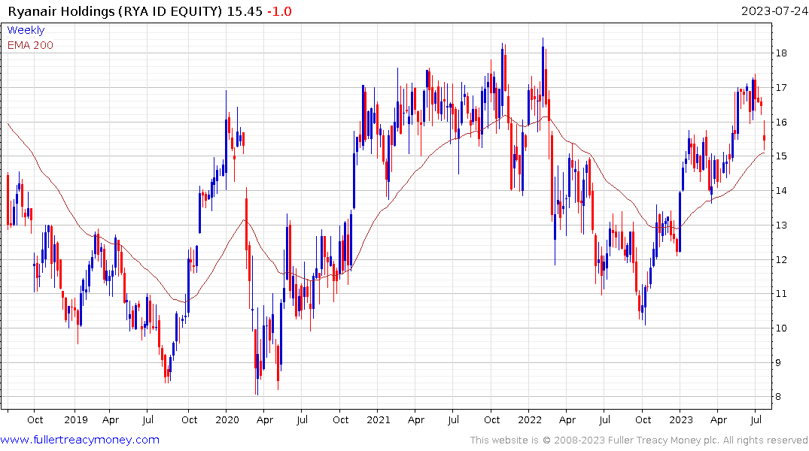Click the 2020 year label on time axis

point(227,419)
